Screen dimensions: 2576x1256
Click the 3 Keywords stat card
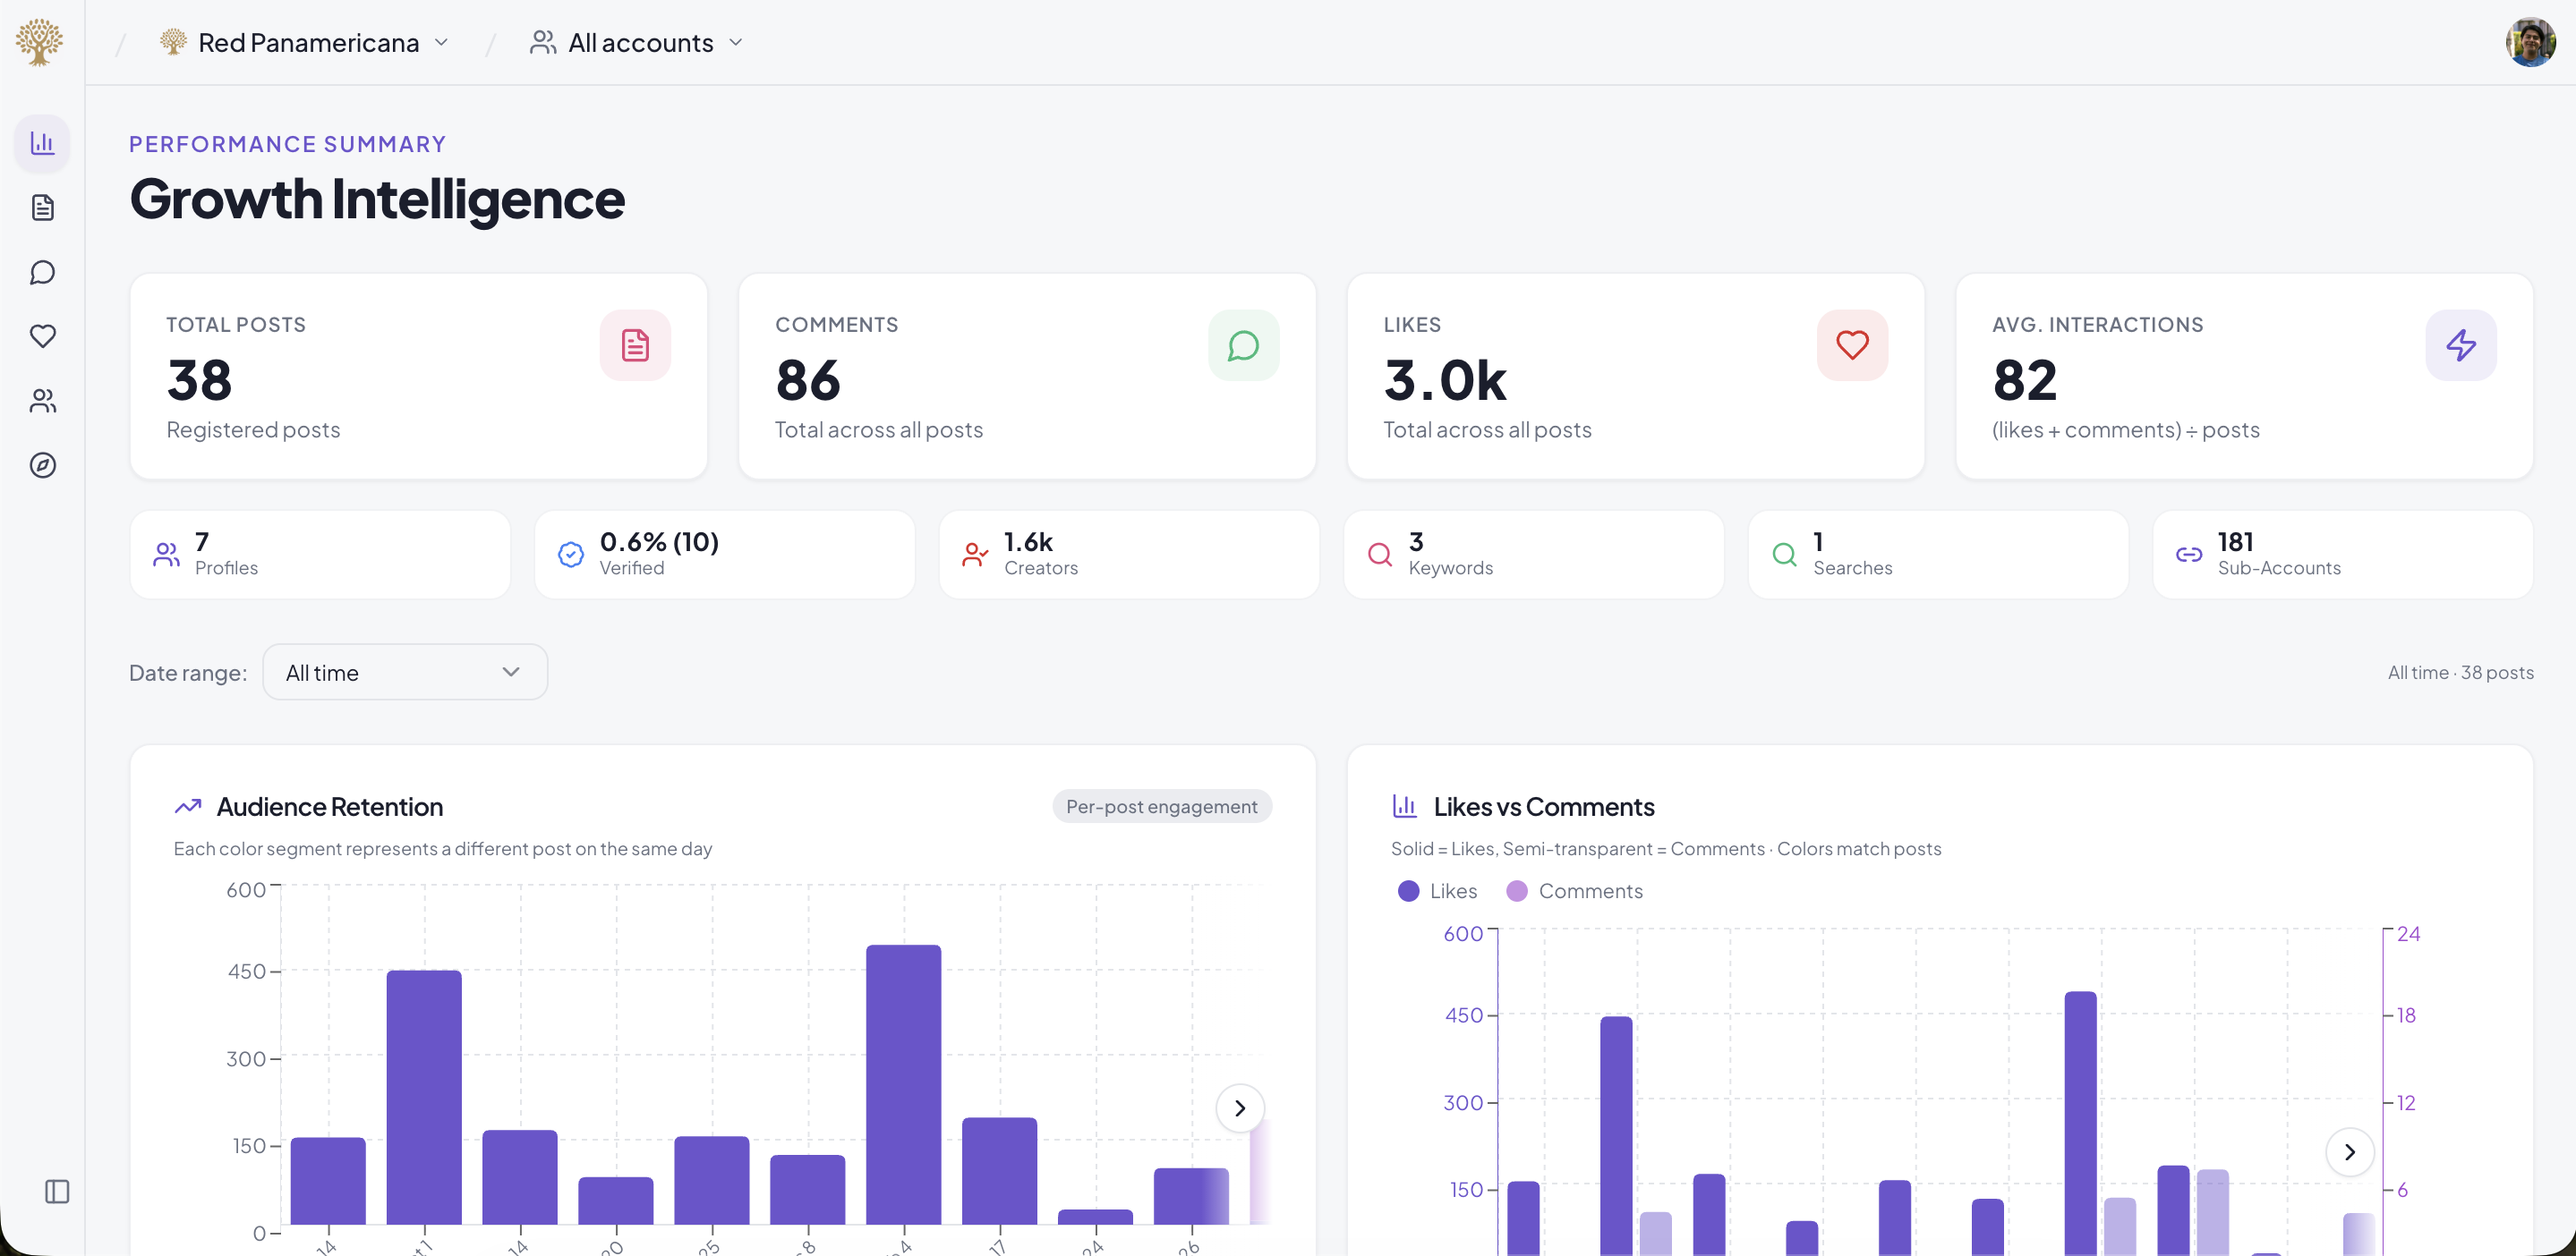tap(1534, 555)
